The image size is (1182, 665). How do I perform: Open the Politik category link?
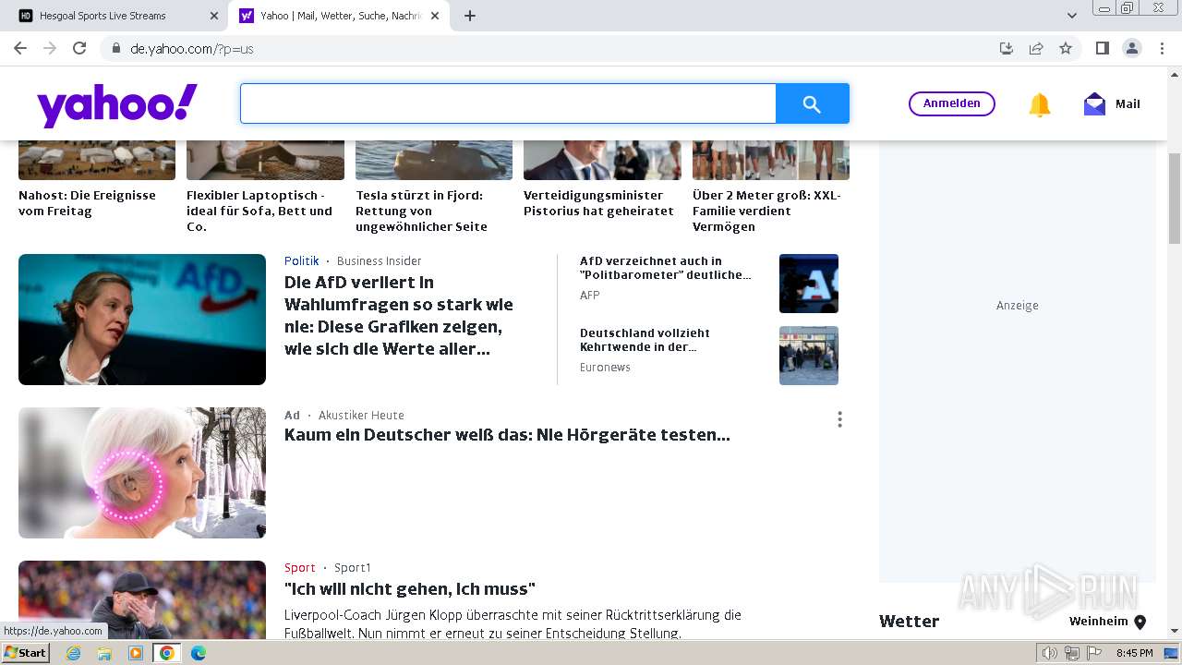301,261
